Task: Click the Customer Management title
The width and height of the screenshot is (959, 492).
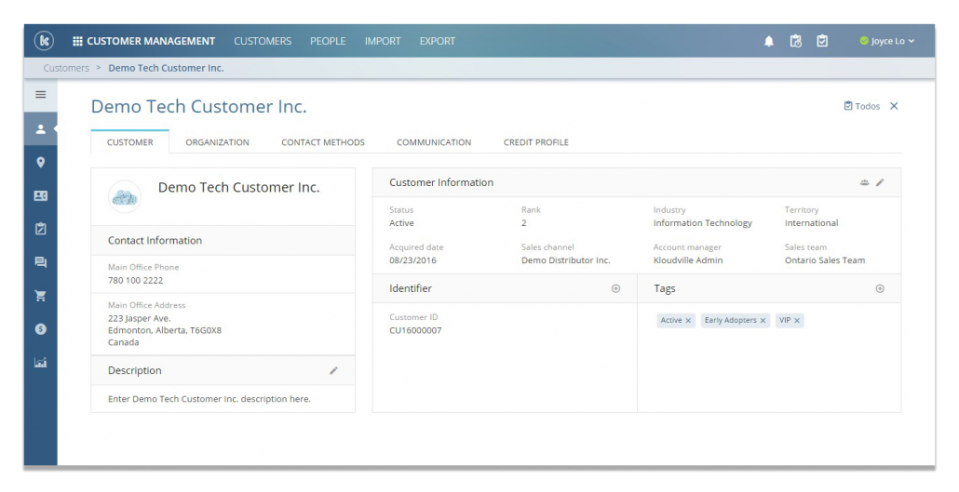Action: (x=151, y=41)
